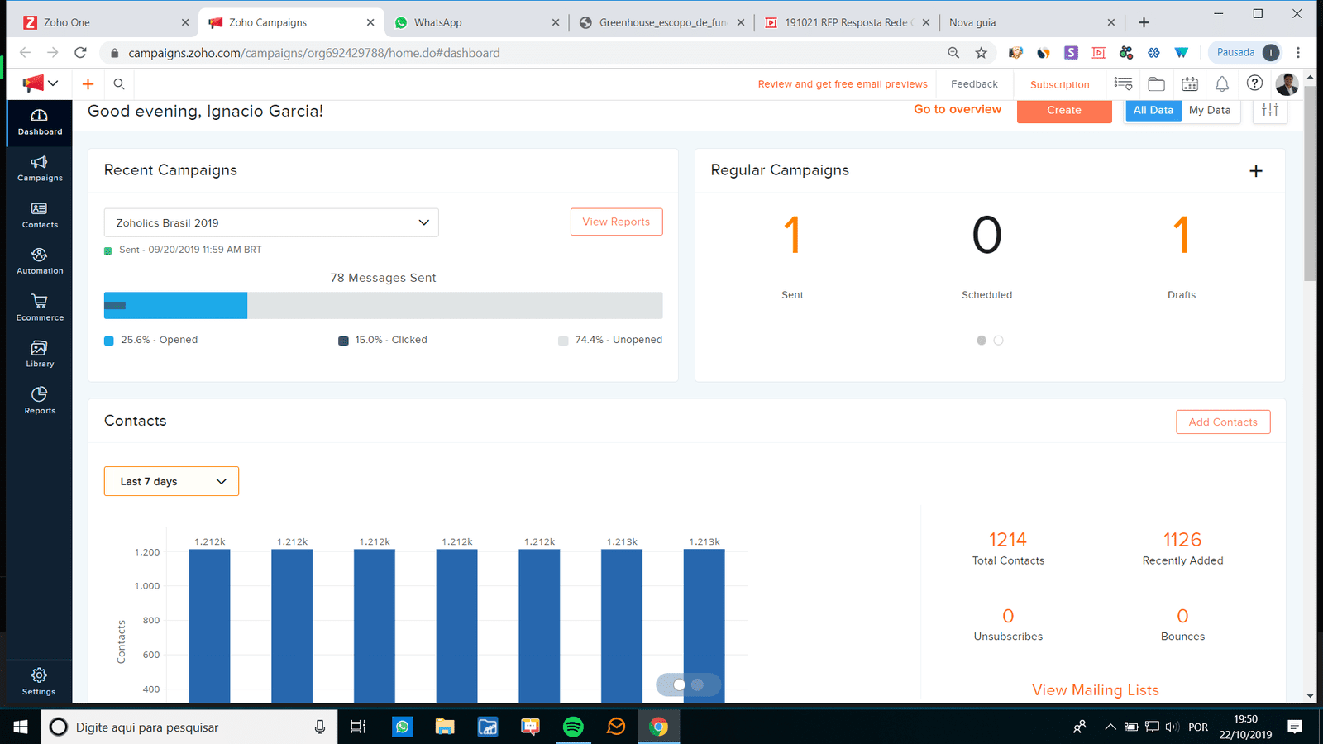The width and height of the screenshot is (1323, 744).
Task: Open dashboard customization sliders icon
Action: point(1270,109)
